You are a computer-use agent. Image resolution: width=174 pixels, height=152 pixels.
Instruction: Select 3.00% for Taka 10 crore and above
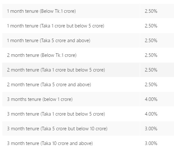151,143
